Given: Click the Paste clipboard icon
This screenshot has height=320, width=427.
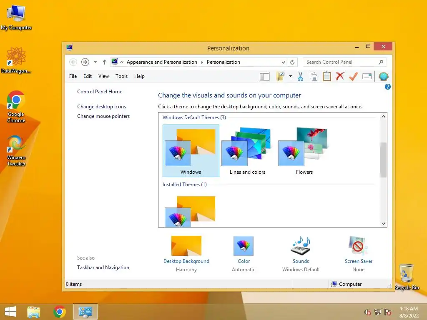Looking at the screenshot, I should [x=327, y=77].
